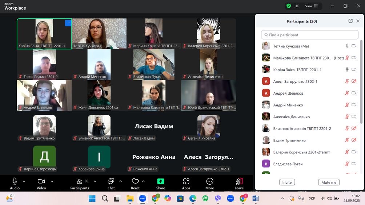Click the Find a participant search field
Screen dimensions: 365x205
point(310,35)
